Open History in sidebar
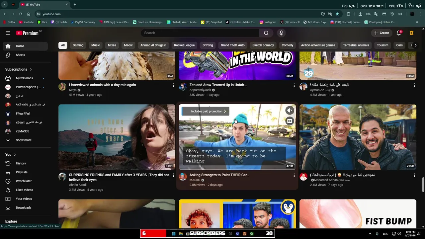 click(25, 163)
